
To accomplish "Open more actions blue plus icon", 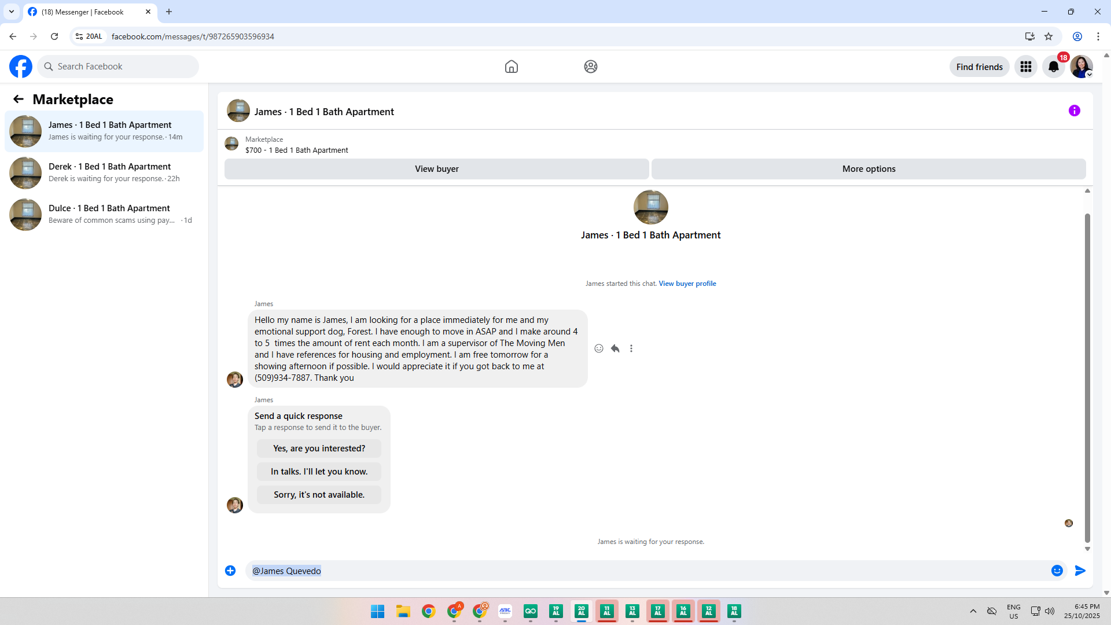I will coord(230,571).
